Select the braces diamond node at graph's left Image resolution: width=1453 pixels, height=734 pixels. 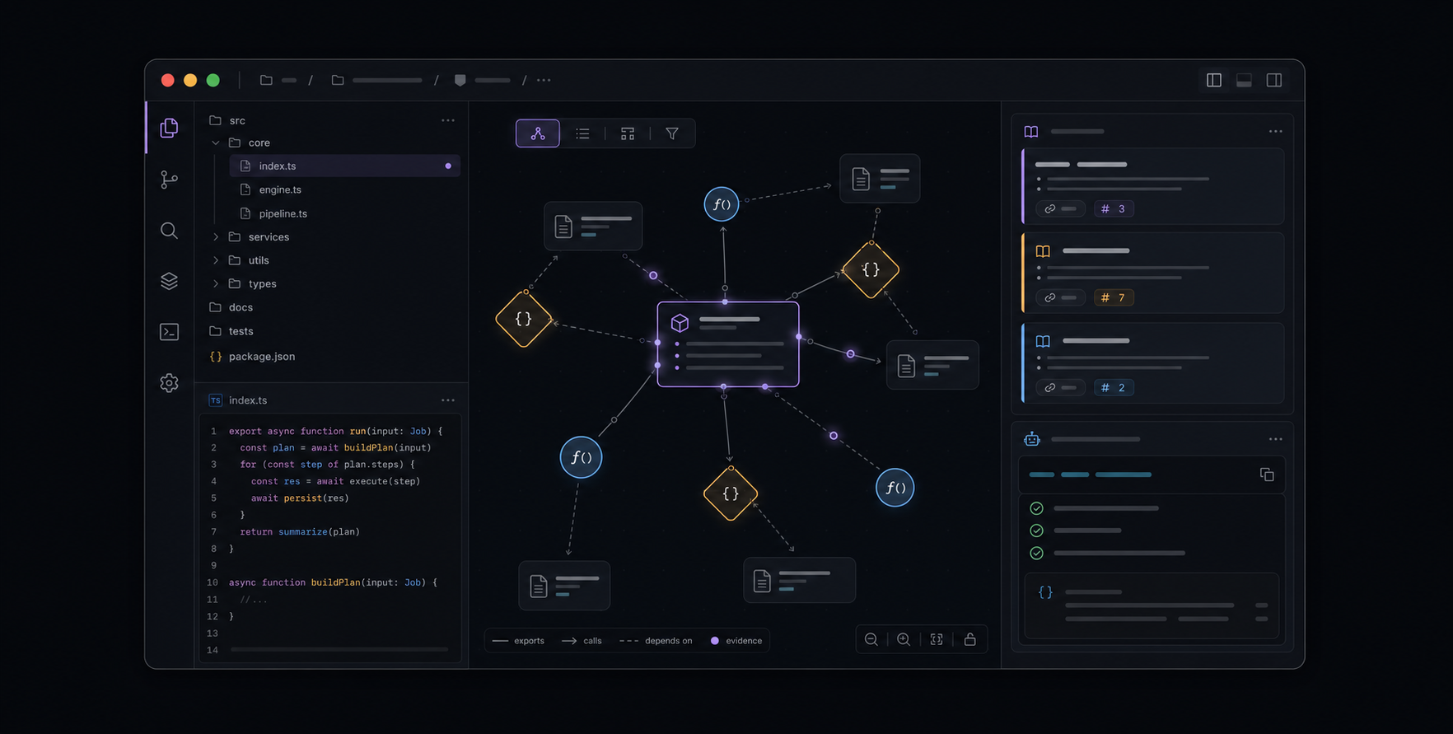click(524, 319)
